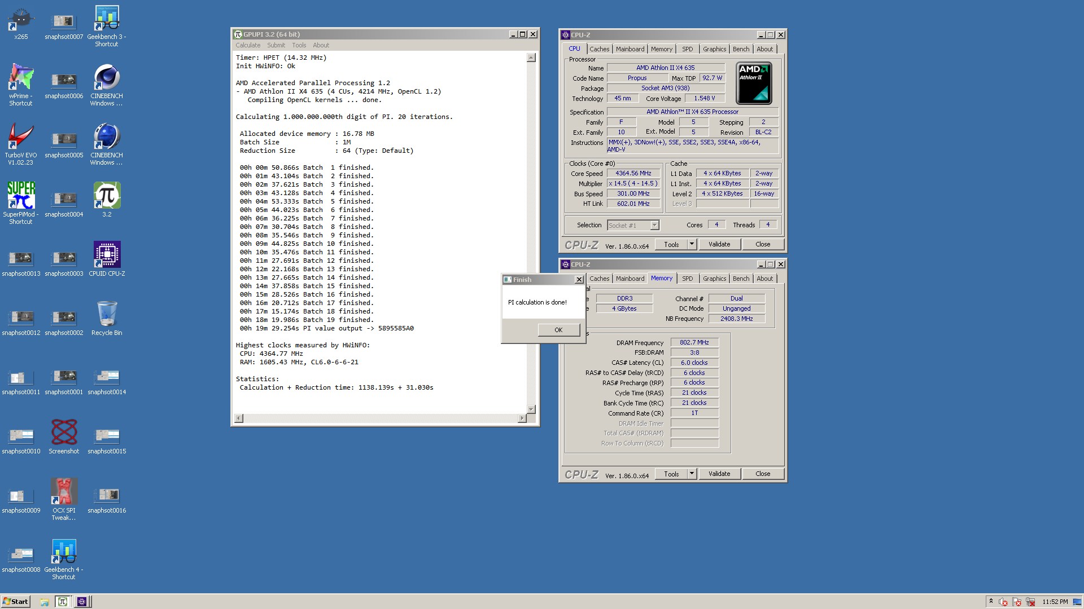Select the snaphsot0010 file
1084x609 pixels.
pyautogui.click(x=21, y=440)
